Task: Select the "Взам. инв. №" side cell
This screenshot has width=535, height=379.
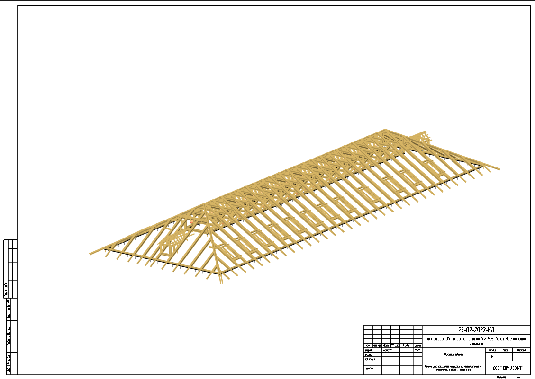Action: point(9,310)
